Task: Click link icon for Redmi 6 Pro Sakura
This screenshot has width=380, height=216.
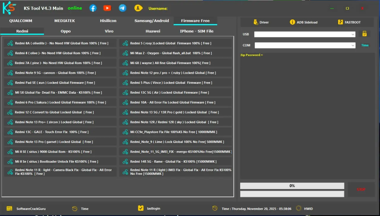Action: click(10, 103)
